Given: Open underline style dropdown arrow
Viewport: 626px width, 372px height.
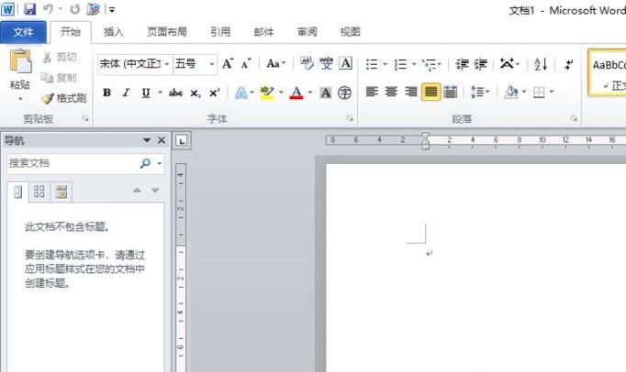Looking at the screenshot, I should pyautogui.click(x=160, y=93).
